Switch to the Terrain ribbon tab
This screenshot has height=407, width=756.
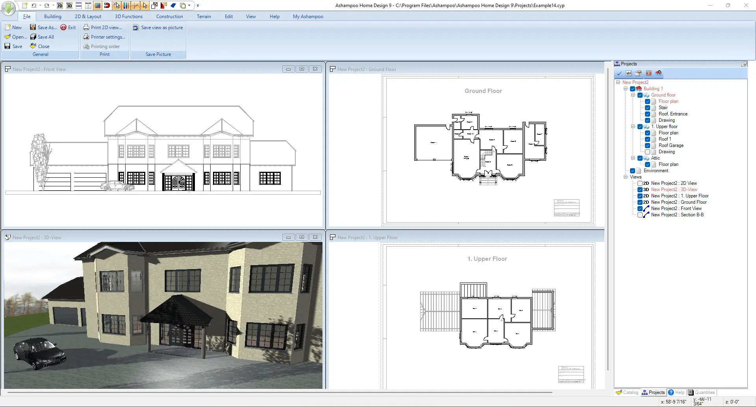[x=204, y=17]
